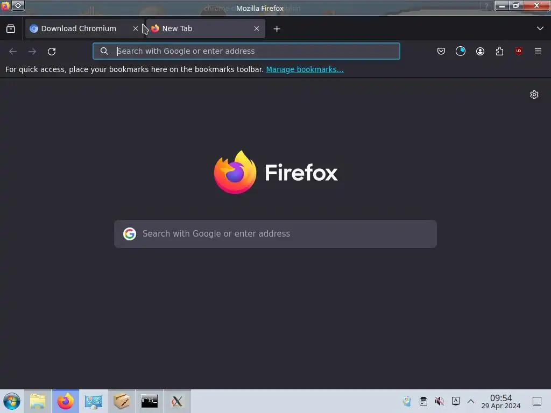Click the address bar search magnifier icon
Screen dimensions: 551x413
pos(104,51)
